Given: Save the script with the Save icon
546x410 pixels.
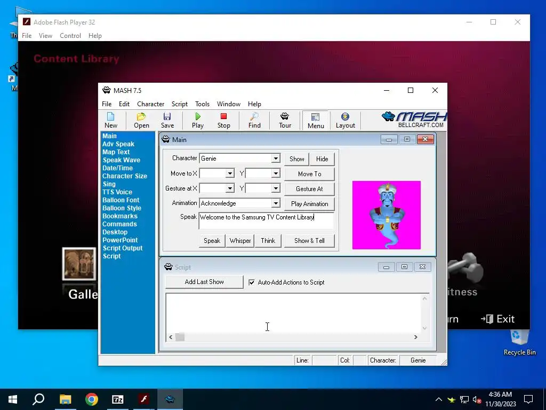Looking at the screenshot, I should [x=167, y=120].
